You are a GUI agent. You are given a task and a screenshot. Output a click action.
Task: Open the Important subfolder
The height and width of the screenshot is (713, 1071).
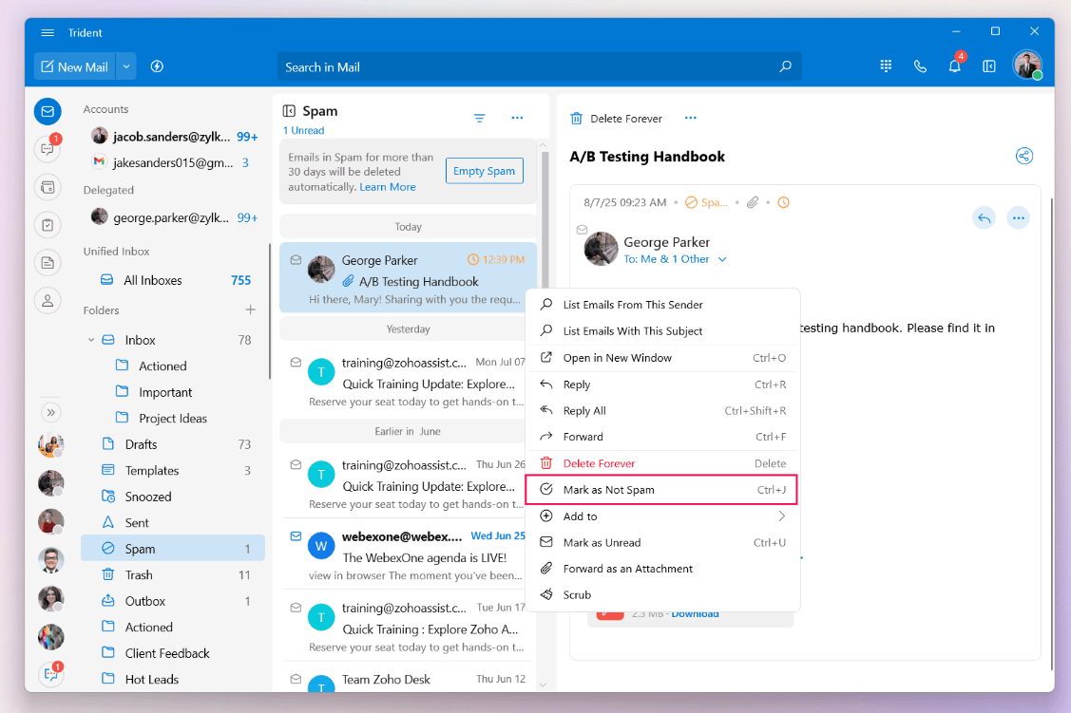pyautogui.click(x=173, y=392)
